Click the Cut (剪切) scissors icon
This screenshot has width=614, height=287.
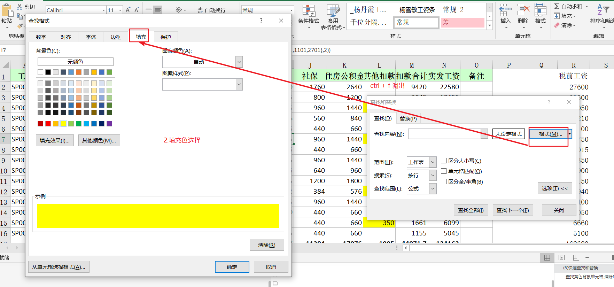[x=20, y=7]
